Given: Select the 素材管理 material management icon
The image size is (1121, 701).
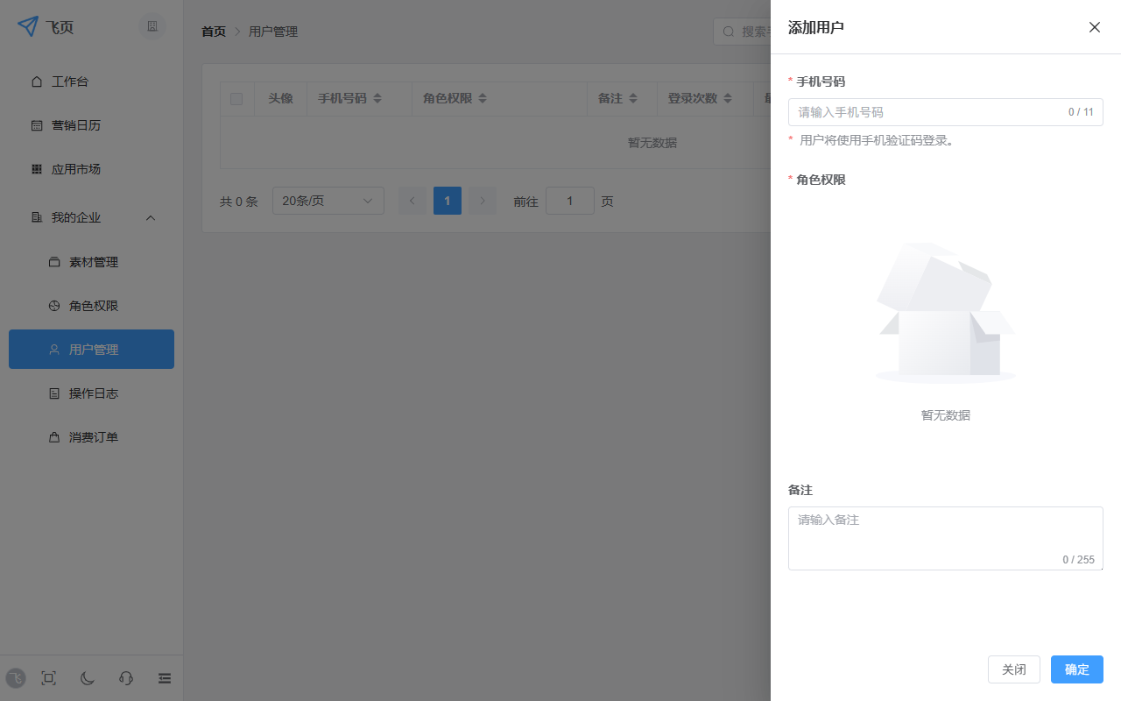Looking at the screenshot, I should click(55, 261).
